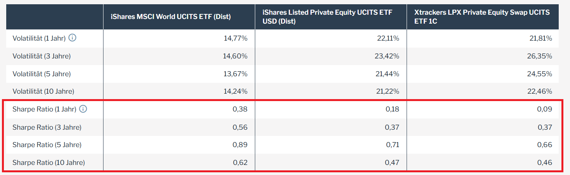The width and height of the screenshot is (570, 175).
Task: Click the Volatilität (10 Jahre) row label
Action: click(x=43, y=91)
